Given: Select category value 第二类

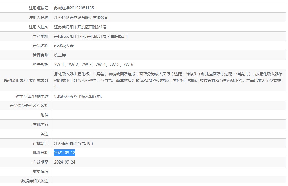Looking at the screenshot, I should [x=60, y=55].
